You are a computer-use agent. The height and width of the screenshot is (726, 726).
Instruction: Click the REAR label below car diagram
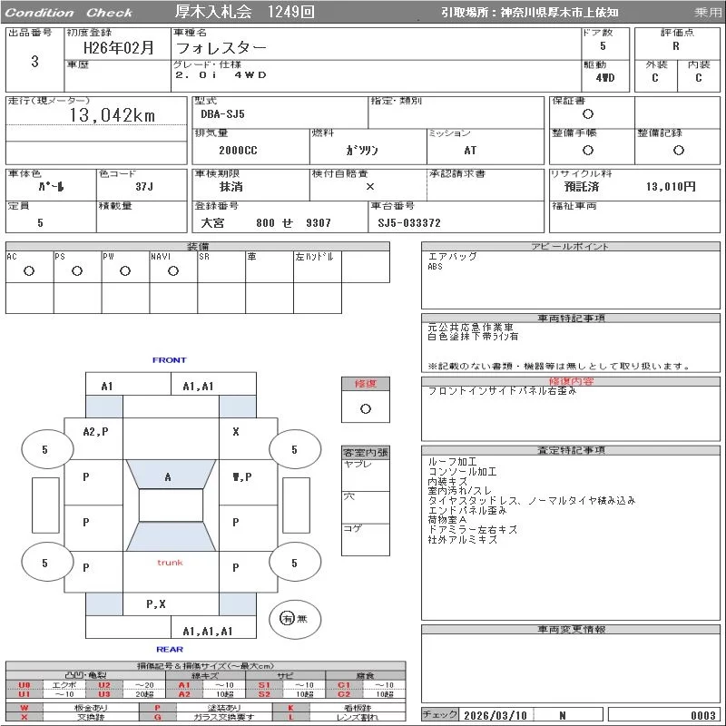coord(169,649)
